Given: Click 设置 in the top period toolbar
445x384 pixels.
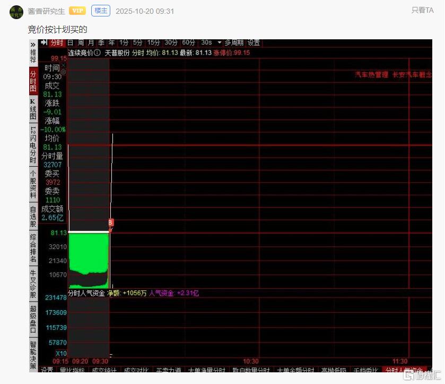Looking at the screenshot, I should click(254, 42).
